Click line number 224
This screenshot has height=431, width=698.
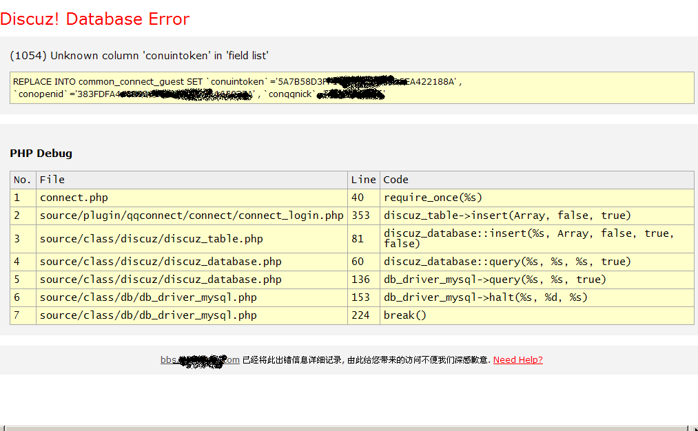[x=364, y=315]
